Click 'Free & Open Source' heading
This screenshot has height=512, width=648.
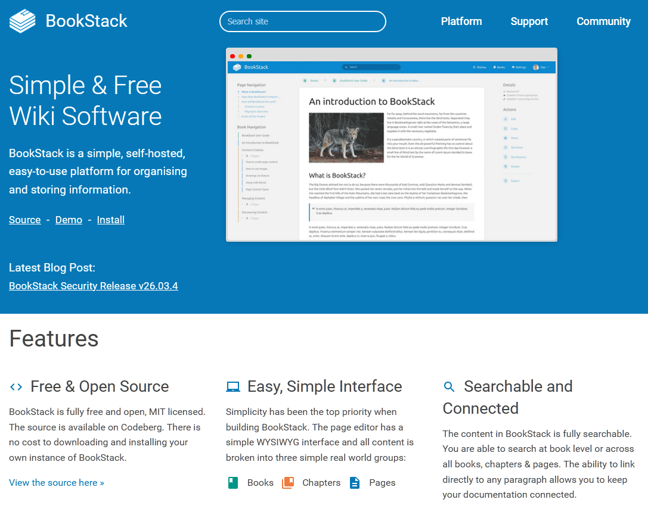point(100,386)
